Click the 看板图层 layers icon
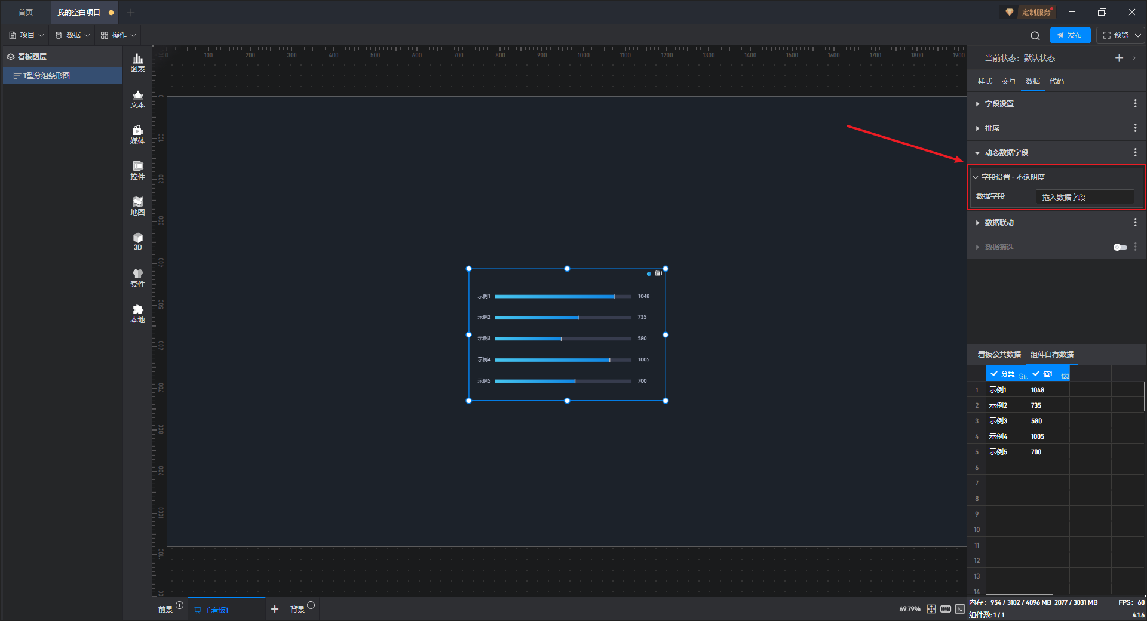 tap(11, 57)
